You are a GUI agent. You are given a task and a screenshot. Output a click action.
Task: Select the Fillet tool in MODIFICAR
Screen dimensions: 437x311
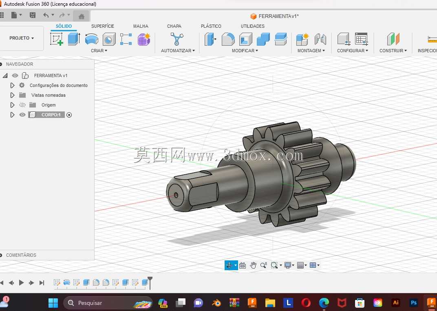[x=228, y=39]
